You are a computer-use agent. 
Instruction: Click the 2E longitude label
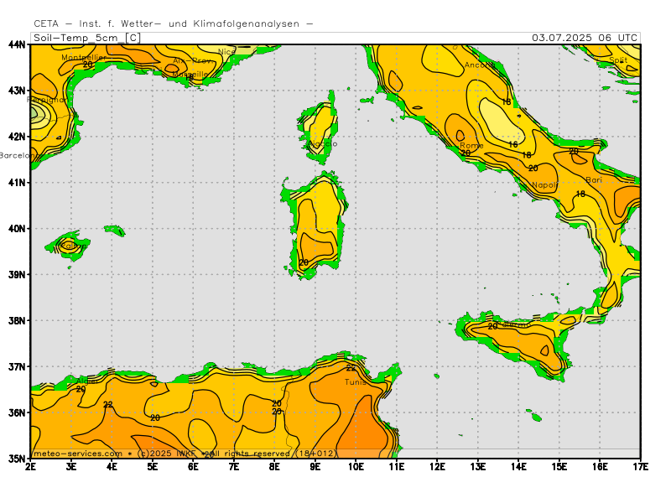click(30, 466)
